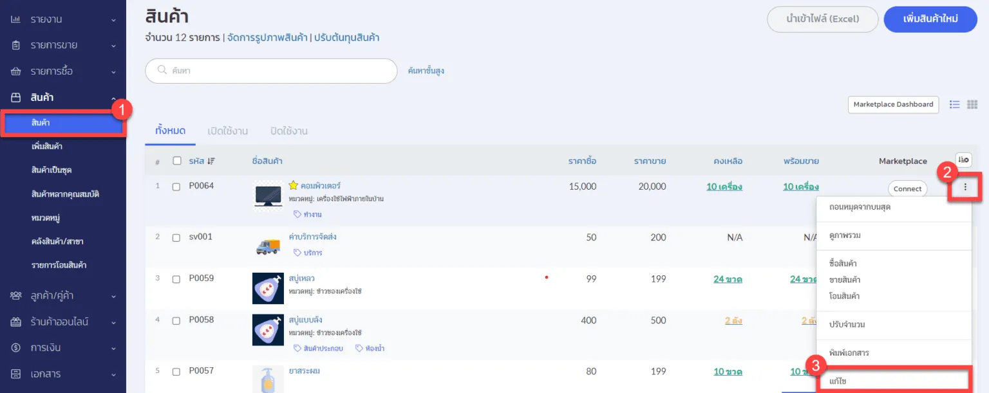This screenshot has height=393, width=989.
Task: Choose แก้ไข from the context menu
Action: [x=893, y=381]
